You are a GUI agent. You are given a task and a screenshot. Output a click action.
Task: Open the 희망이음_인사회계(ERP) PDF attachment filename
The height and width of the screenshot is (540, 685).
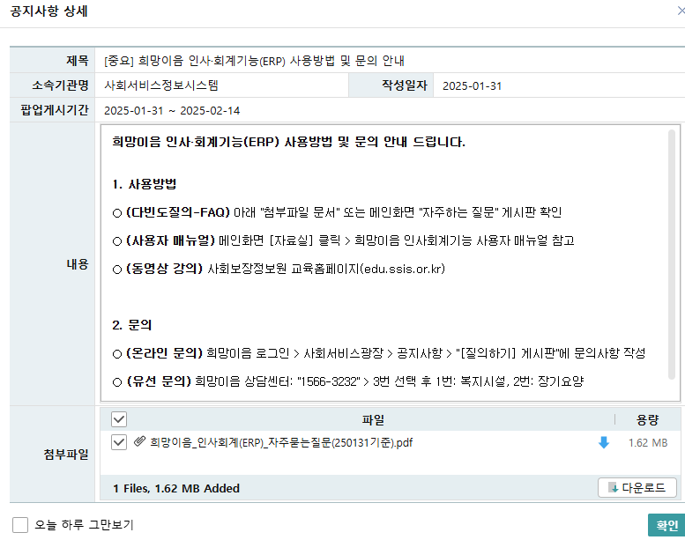(x=281, y=442)
